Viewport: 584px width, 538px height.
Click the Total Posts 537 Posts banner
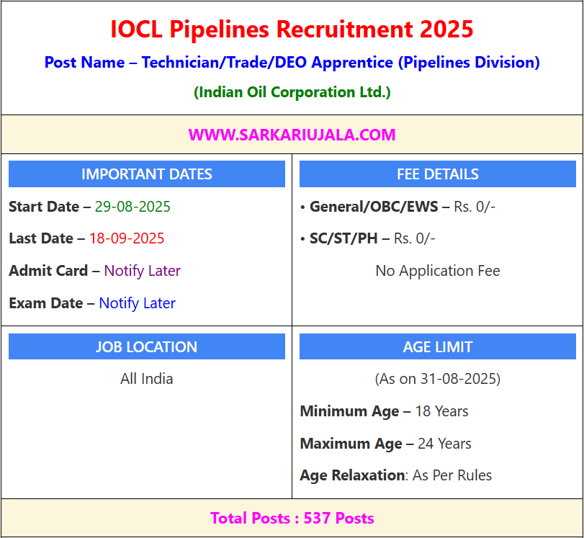tap(292, 518)
